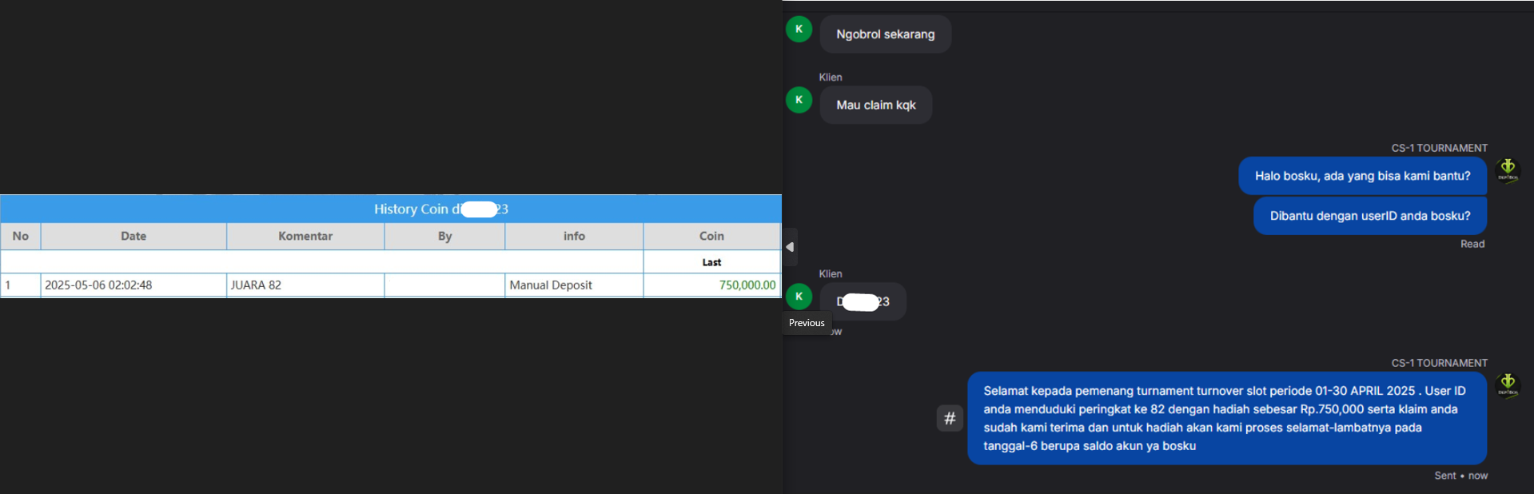This screenshot has width=1534, height=494.
Task: Click the redacted userID message bubble from Klien
Action: click(x=863, y=301)
